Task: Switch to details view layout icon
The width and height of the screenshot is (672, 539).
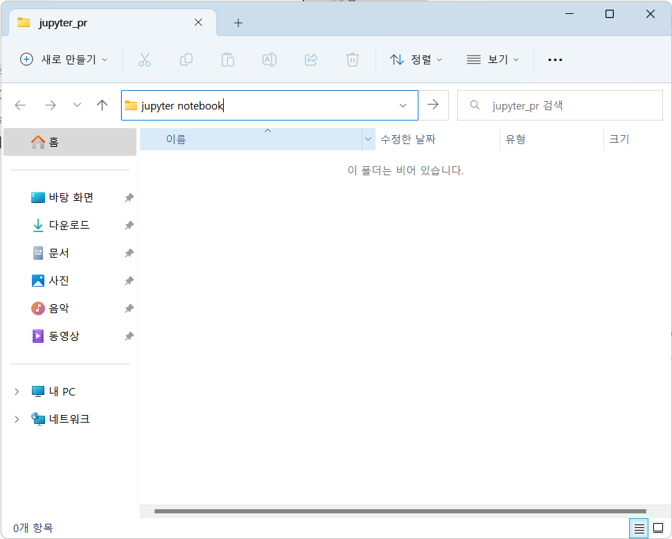Action: (x=639, y=529)
